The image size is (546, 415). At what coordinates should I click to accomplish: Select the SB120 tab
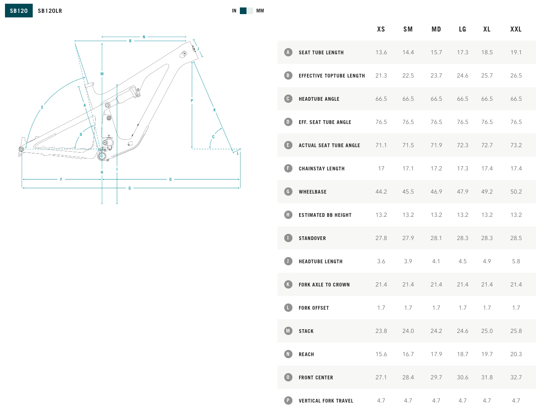(19, 11)
